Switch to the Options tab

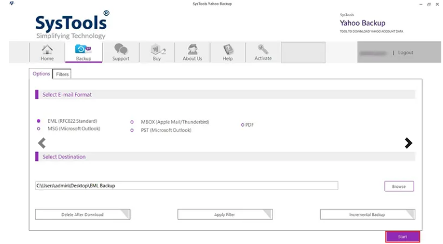tap(41, 73)
